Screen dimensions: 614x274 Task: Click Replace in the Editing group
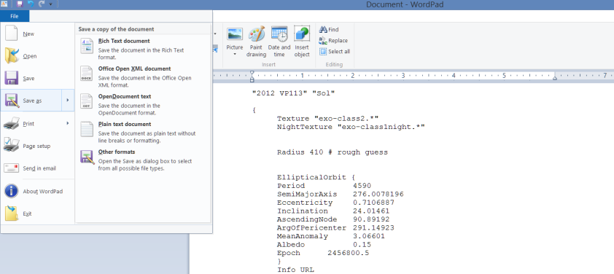tap(333, 40)
